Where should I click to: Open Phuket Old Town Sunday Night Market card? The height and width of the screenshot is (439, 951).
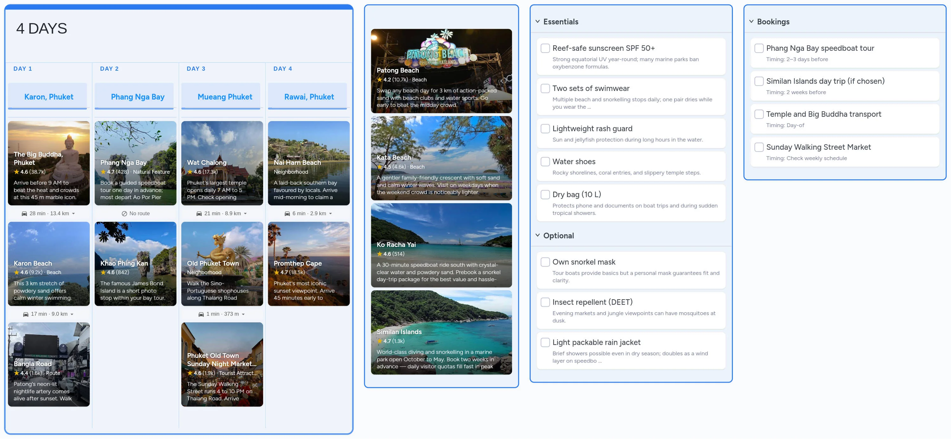click(222, 365)
